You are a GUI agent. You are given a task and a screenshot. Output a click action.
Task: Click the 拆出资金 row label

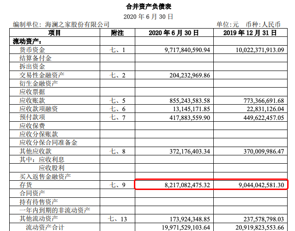coord(32,66)
